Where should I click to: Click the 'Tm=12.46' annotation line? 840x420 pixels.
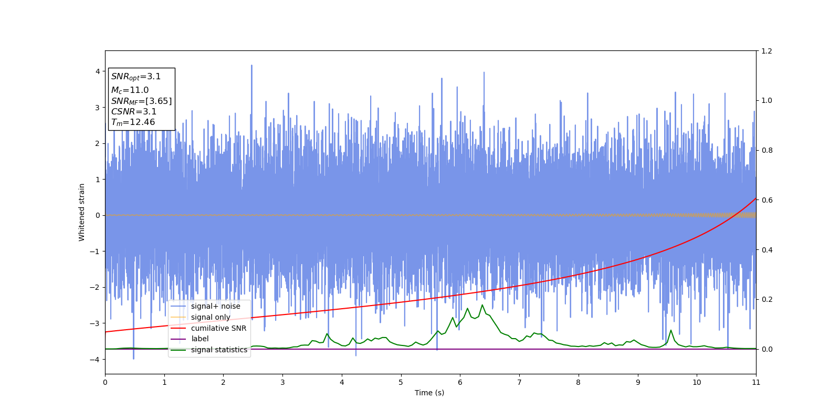pos(133,122)
